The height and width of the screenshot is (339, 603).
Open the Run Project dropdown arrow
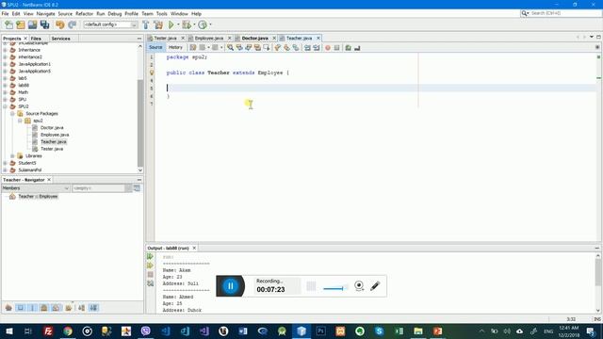coord(178,25)
